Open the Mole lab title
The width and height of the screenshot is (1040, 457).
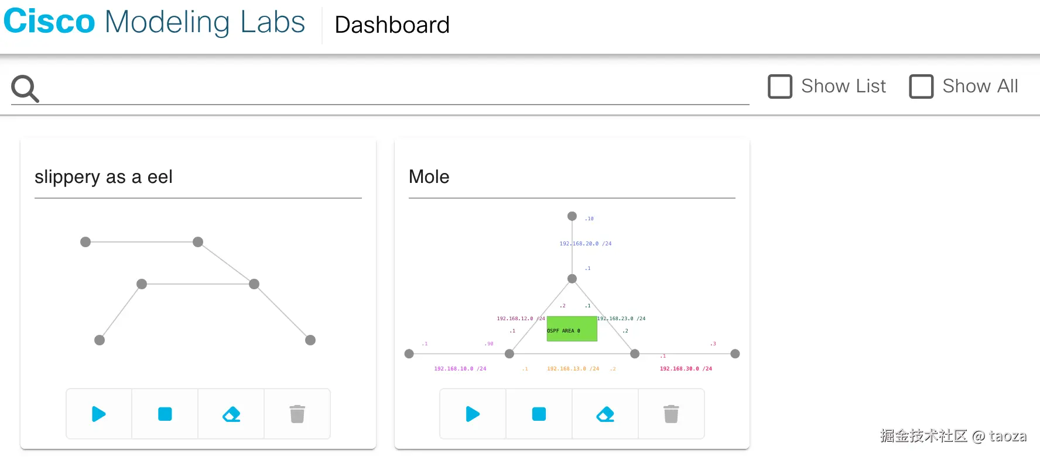[x=429, y=176]
